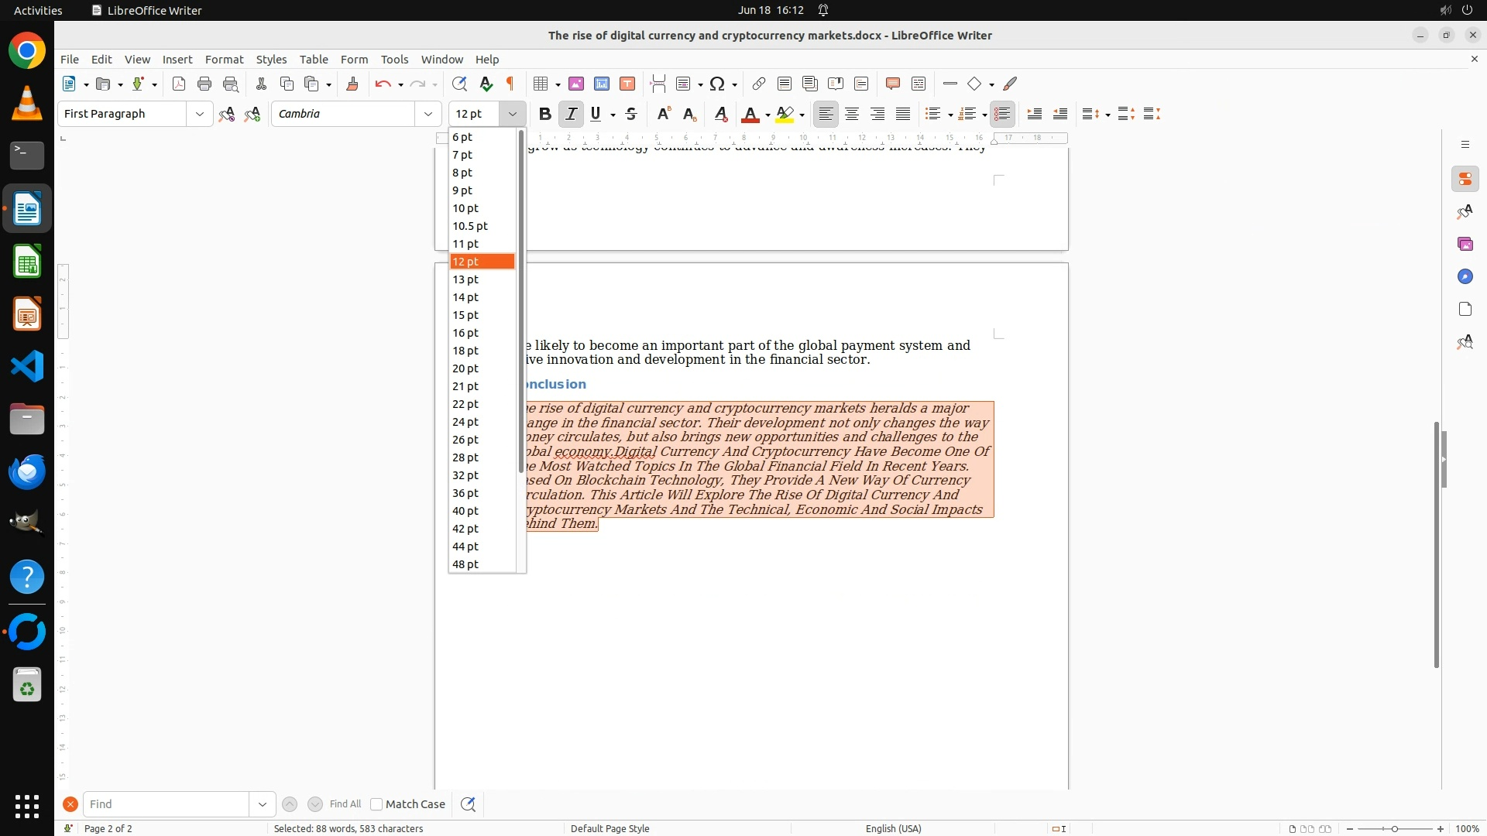The height and width of the screenshot is (836, 1487).
Task: Open the Format menu
Action: pos(224,59)
